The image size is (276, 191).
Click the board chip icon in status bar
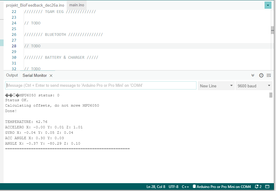(194, 187)
